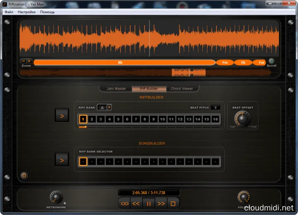The image size is (298, 215).
Task: Click the fast-forward transport button
Action: click(161, 203)
